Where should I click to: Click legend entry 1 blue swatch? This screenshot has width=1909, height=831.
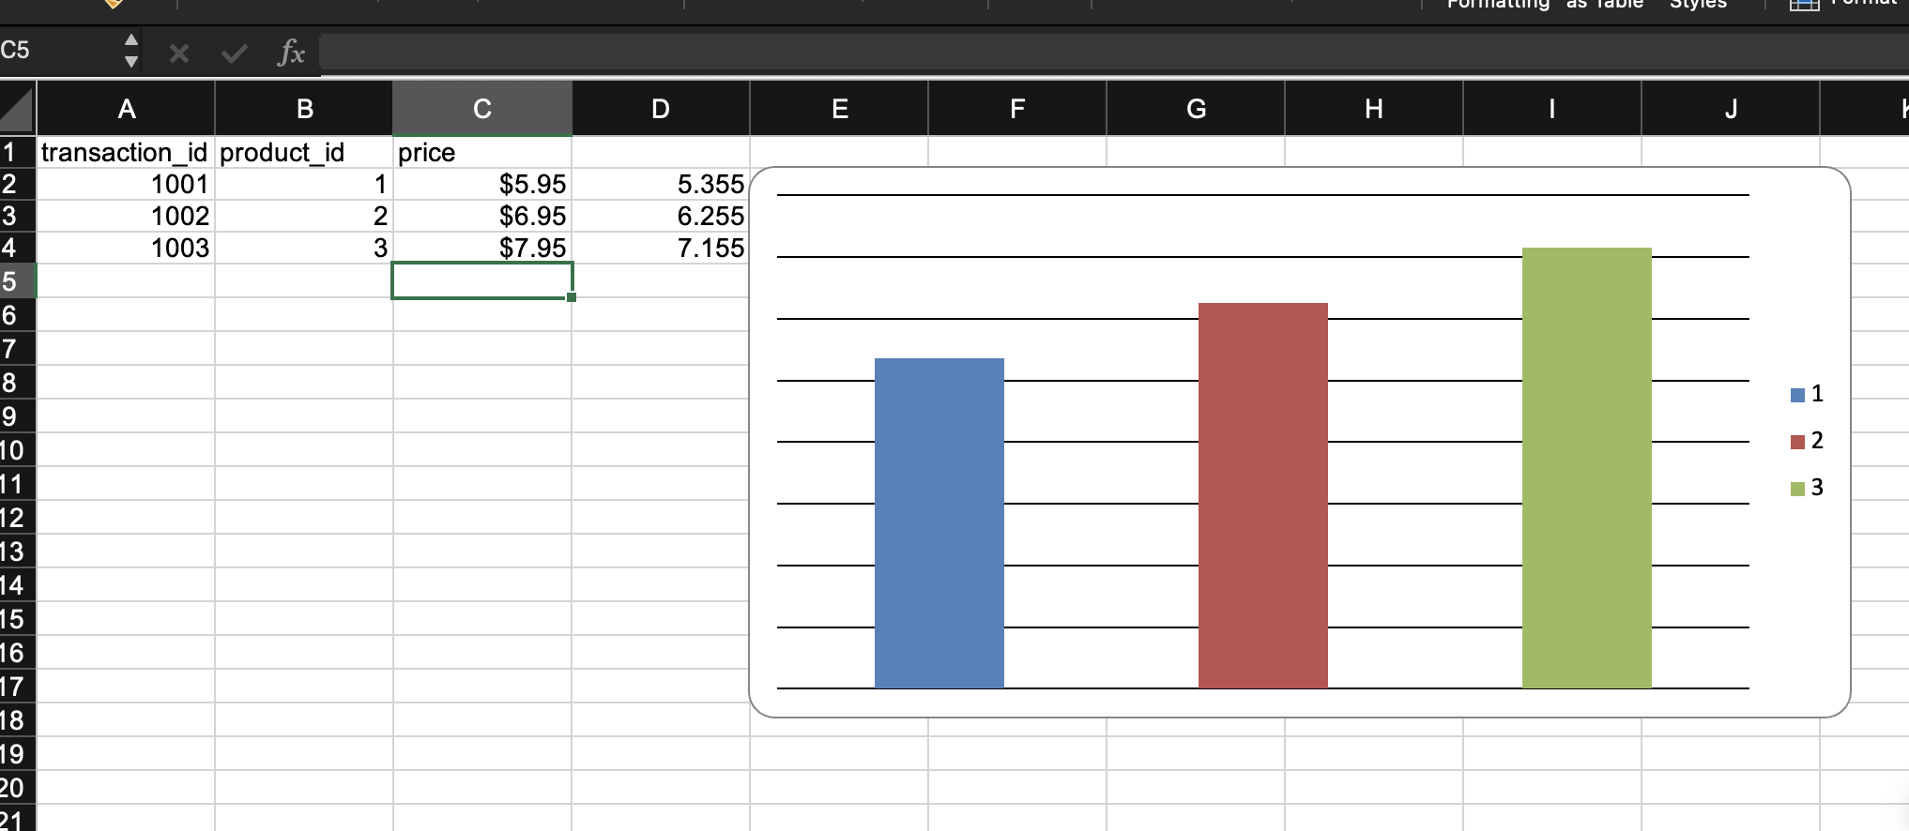point(1797,395)
